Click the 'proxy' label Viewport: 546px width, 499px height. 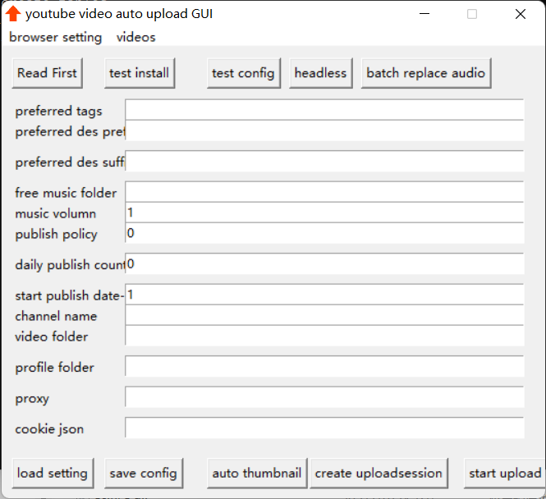pyautogui.click(x=32, y=399)
